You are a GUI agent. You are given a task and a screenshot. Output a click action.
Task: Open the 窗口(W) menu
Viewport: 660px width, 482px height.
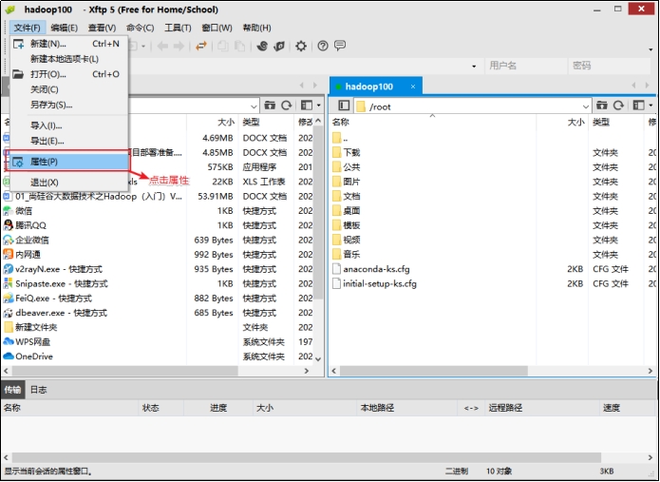pos(217,28)
